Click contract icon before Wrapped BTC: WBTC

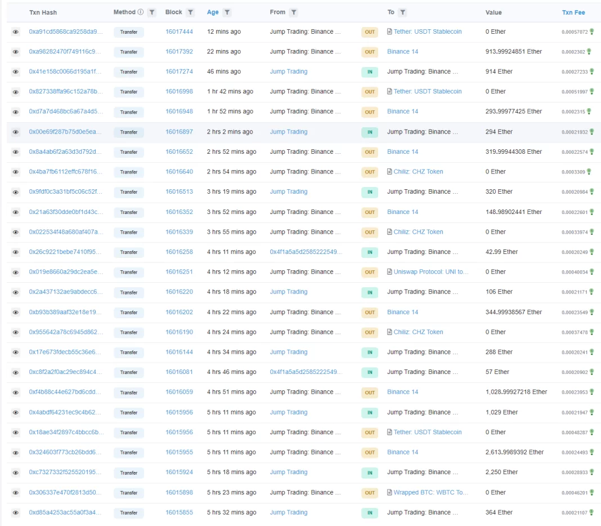389,493
